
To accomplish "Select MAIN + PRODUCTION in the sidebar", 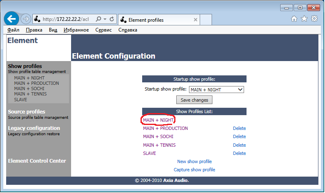I will 37,83.
